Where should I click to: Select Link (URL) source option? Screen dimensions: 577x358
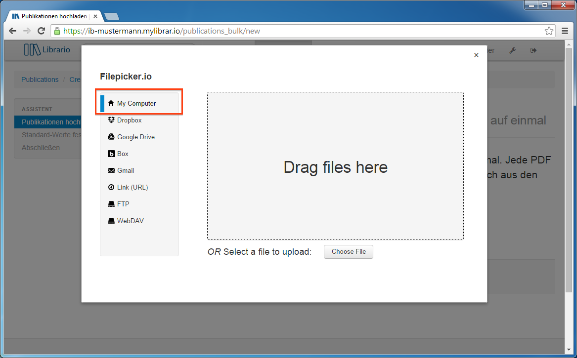139,187
